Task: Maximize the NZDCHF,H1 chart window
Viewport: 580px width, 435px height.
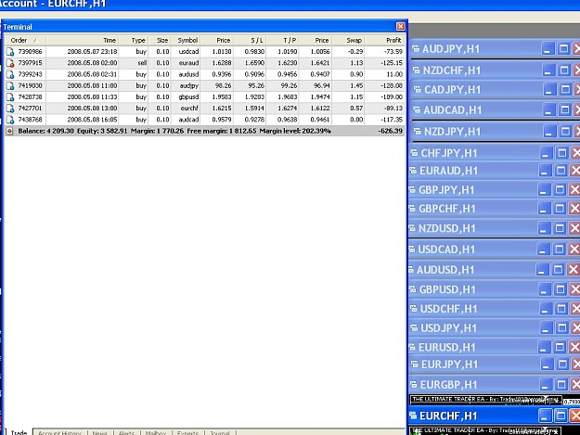Action: 564,70
